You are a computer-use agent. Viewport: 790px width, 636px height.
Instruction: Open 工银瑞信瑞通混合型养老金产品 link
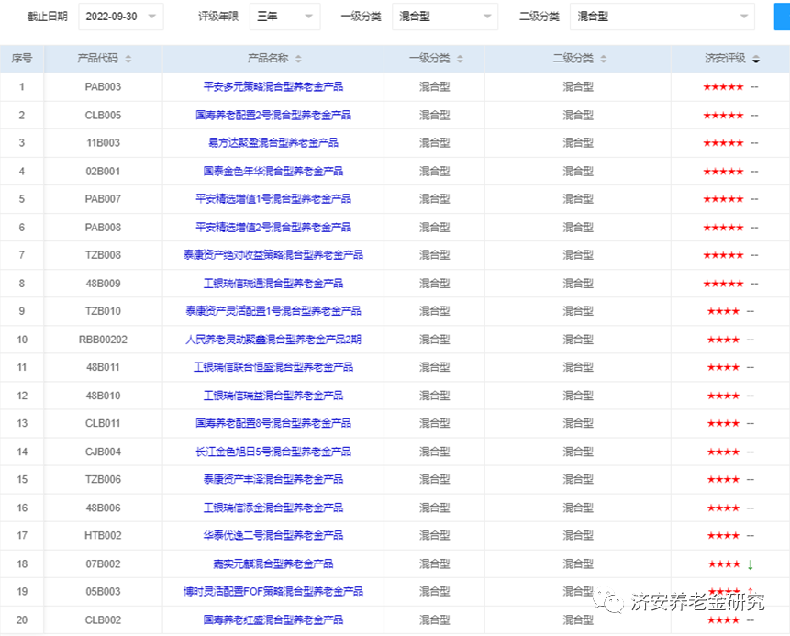click(x=273, y=284)
